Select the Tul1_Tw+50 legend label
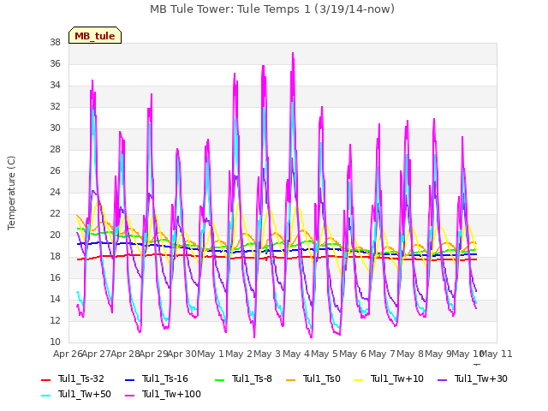The width and height of the screenshot is (548, 411). click(x=85, y=394)
